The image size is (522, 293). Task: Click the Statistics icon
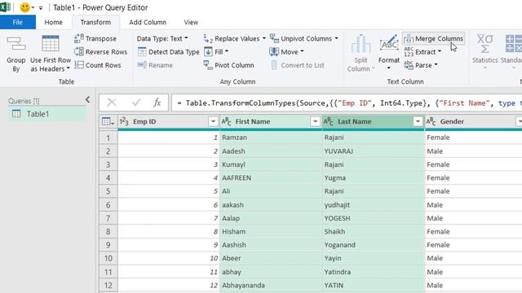(484, 44)
